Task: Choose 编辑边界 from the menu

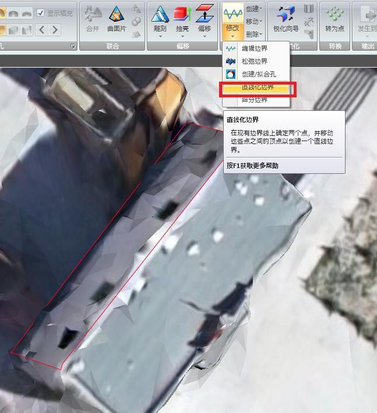Action: [256, 48]
